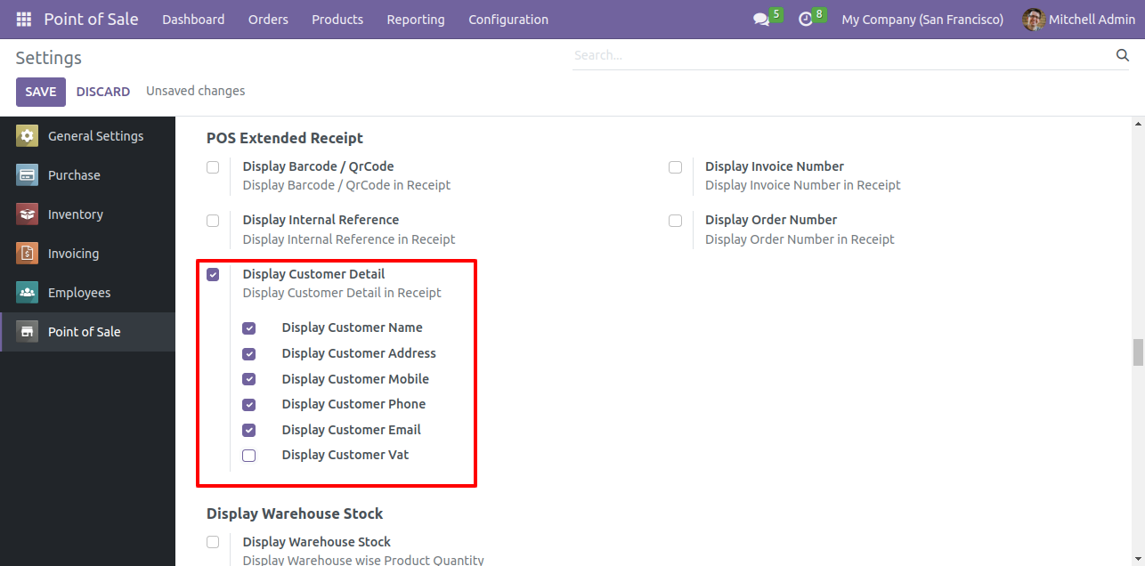Viewport: 1145px width, 566px height.
Task: Click the Employees people icon
Action: pyautogui.click(x=28, y=293)
